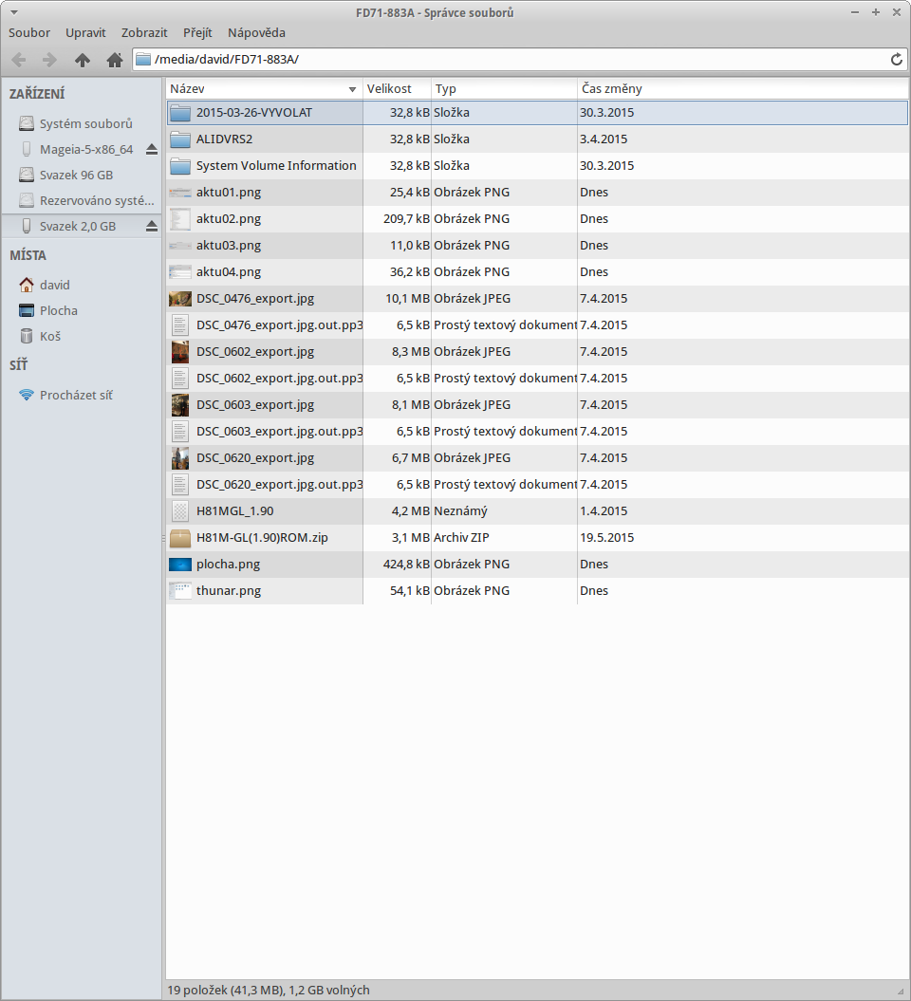911x1001 pixels.
Task: Open the Zobrazit menu
Action: pos(144,33)
